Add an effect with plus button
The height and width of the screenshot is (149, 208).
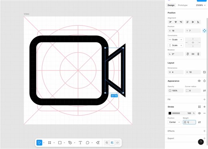tap(204, 131)
